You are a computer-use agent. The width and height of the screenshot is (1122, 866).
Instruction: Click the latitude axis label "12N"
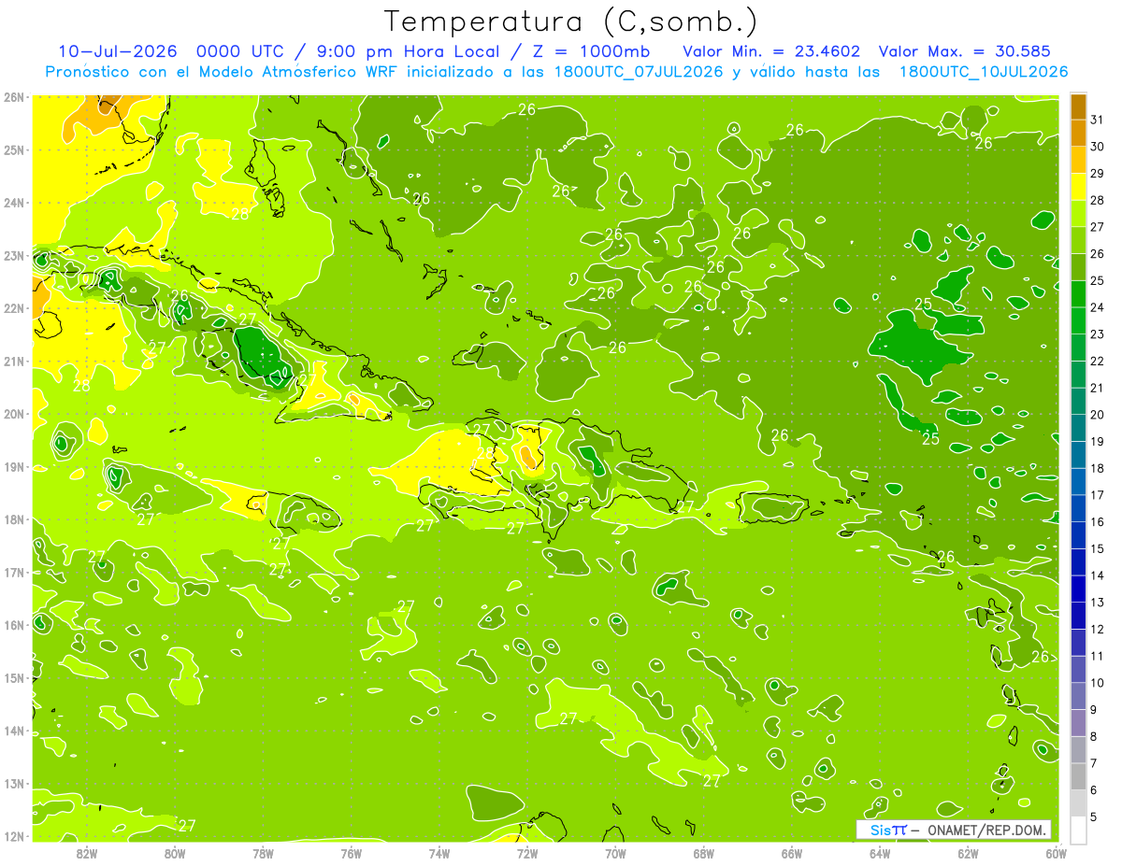[14, 837]
